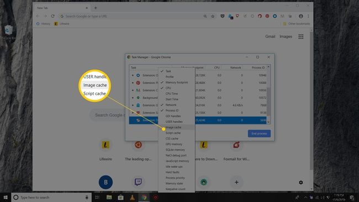Image resolution: width=359 pixels, height=202 pixels.
Task: Choose JavaScript memory in the context menu
Action: pyautogui.click(x=177, y=161)
